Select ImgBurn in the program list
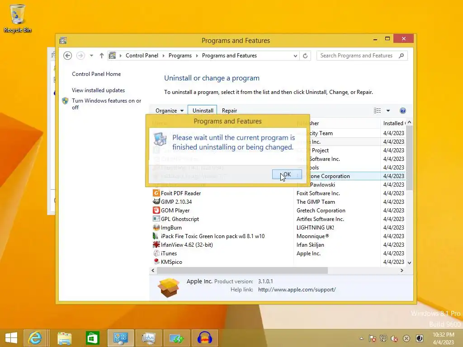 278,228
